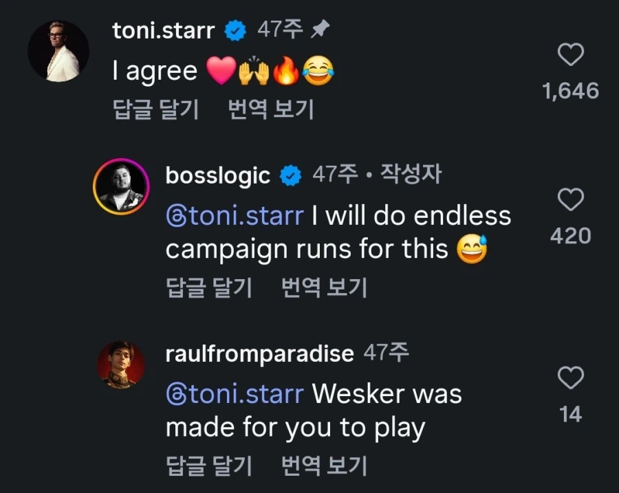
Task: Click verified badge next to bosslogic
Action: 291,176
